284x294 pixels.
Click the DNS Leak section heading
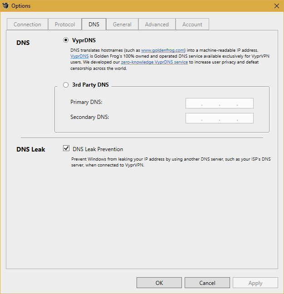tap(31, 149)
